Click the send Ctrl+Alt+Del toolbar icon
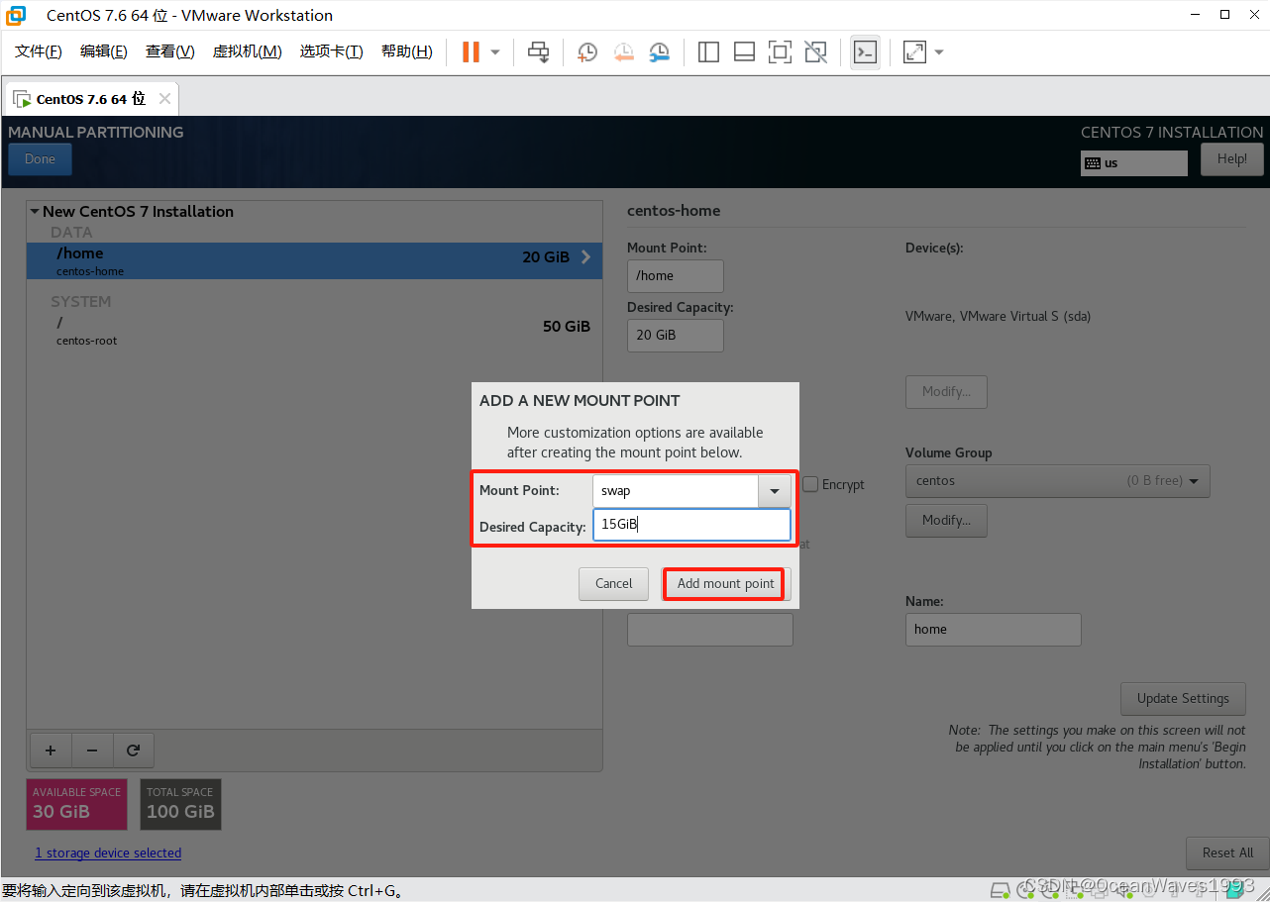This screenshot has width=1270, height=902. pyautogui.click(x=538, y=51)
